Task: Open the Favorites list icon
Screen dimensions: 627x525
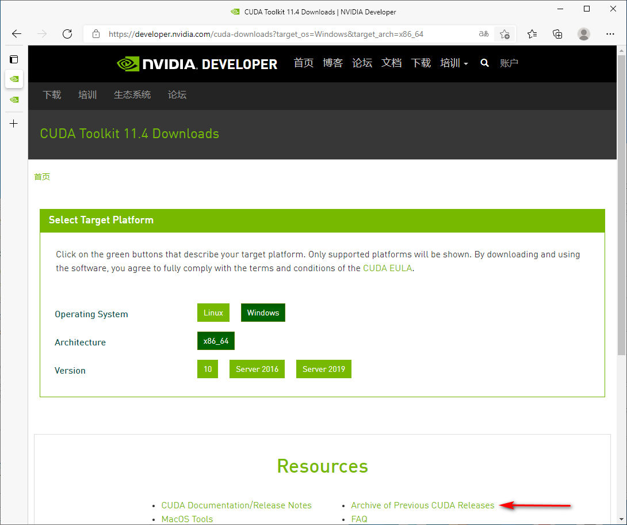Action: click(x=532, y=34)
